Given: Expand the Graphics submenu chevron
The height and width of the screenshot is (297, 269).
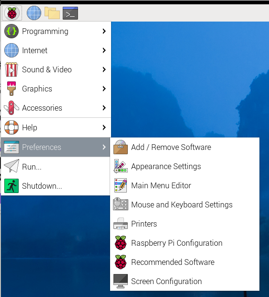Looking at the screenshot, I should tap(104, 89).
